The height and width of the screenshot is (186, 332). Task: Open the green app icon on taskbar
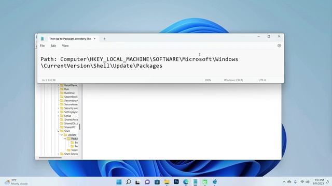point(205,182)
